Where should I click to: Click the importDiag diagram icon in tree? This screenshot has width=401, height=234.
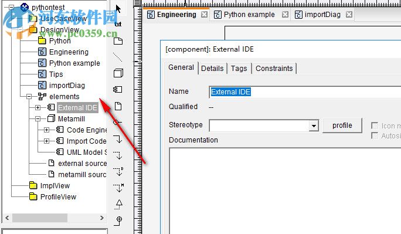[x=42, y=85]
